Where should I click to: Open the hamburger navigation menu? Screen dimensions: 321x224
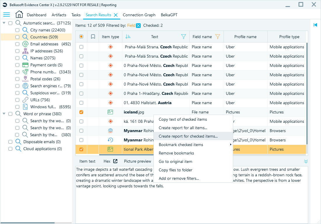[x=6, y=15]
